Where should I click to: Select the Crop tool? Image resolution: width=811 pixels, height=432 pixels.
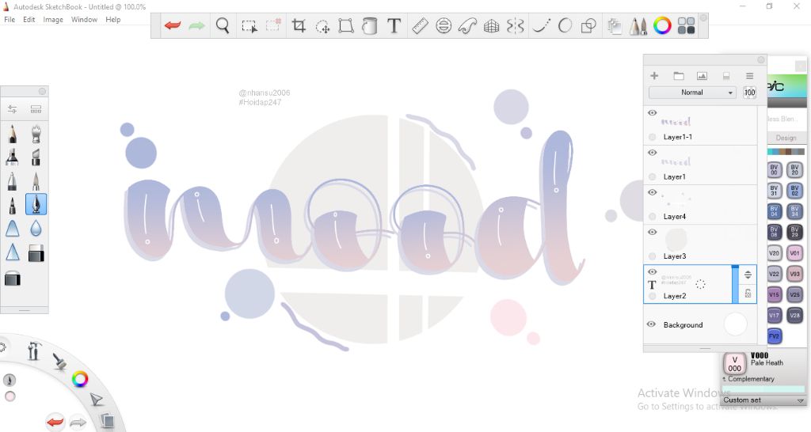tap(299, 25)
